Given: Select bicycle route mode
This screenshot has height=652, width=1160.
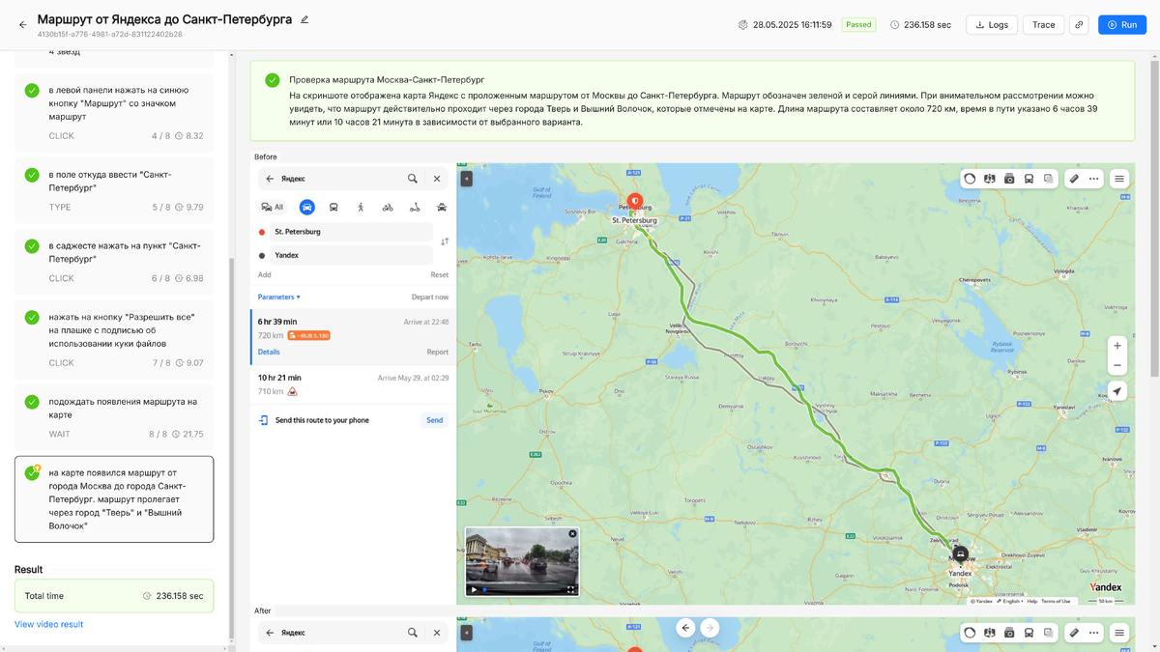Looking at the screenshot, I should 388,207.
